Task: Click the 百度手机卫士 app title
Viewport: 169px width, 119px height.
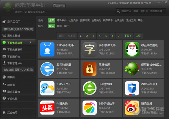Action: 149,84
